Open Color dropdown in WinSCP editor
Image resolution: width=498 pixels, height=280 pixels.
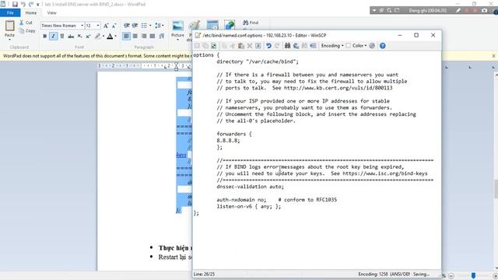356,46
